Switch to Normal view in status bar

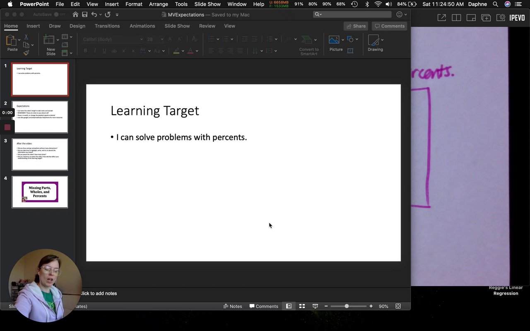pyautogui.click(x=289, y=306)
